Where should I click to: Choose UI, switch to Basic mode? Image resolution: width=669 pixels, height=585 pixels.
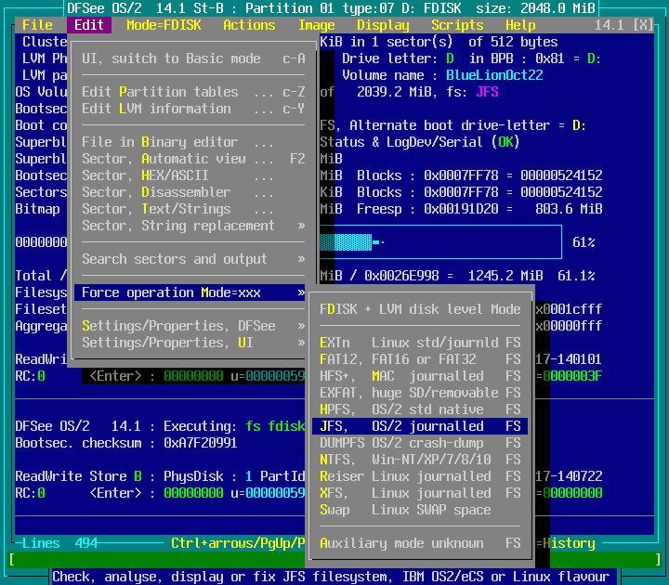tap(193, 58)
